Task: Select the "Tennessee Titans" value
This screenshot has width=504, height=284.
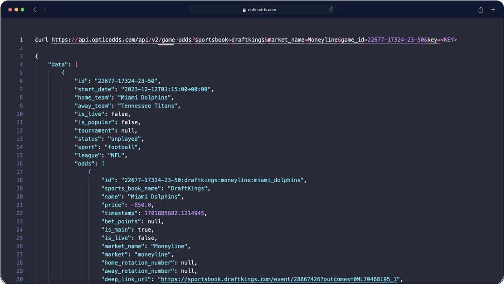Action: click(147, 106)
